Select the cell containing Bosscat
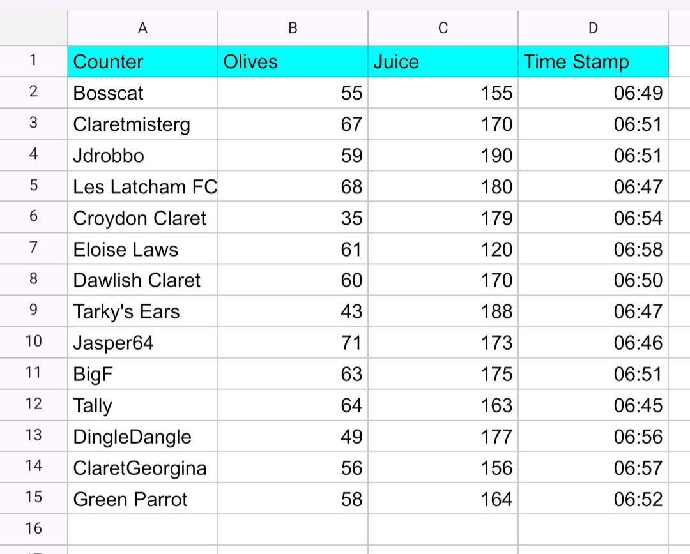The height and width of the screenshot is (554, 690). 142,93
